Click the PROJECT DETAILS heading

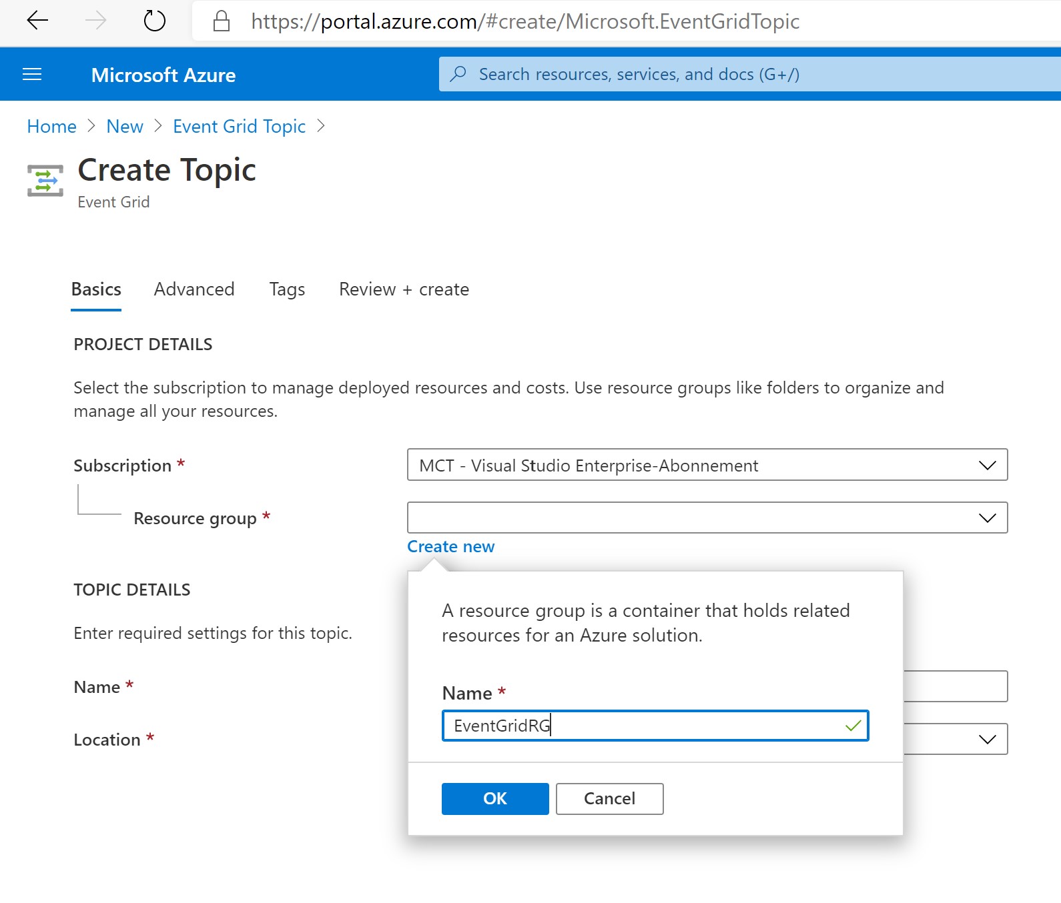point(143,344)
